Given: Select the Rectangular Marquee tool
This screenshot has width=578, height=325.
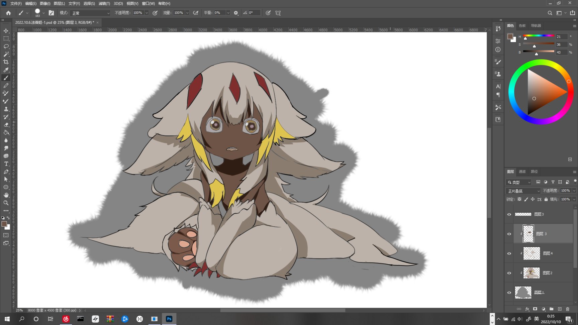Looking at the screenshot, I should pyautogui.click(x=6, y=38).
